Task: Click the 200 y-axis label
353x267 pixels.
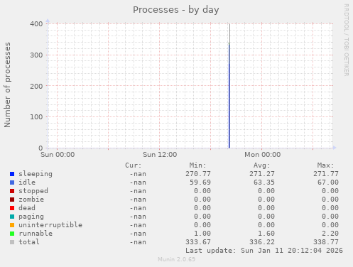Action: click(x=36, y=86)
